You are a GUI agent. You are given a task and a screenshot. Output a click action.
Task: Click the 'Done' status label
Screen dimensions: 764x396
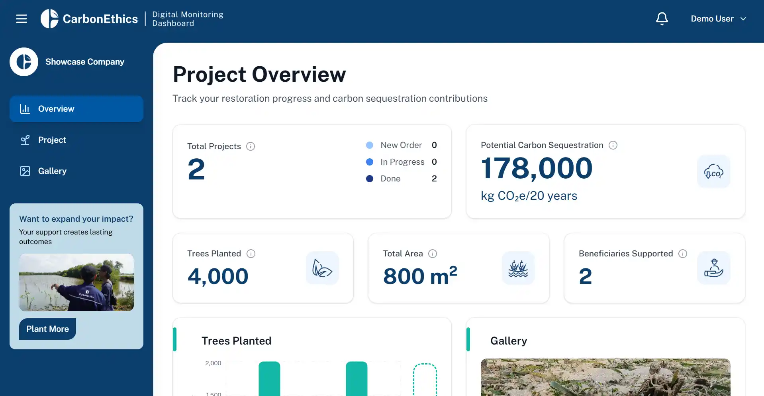390,179
